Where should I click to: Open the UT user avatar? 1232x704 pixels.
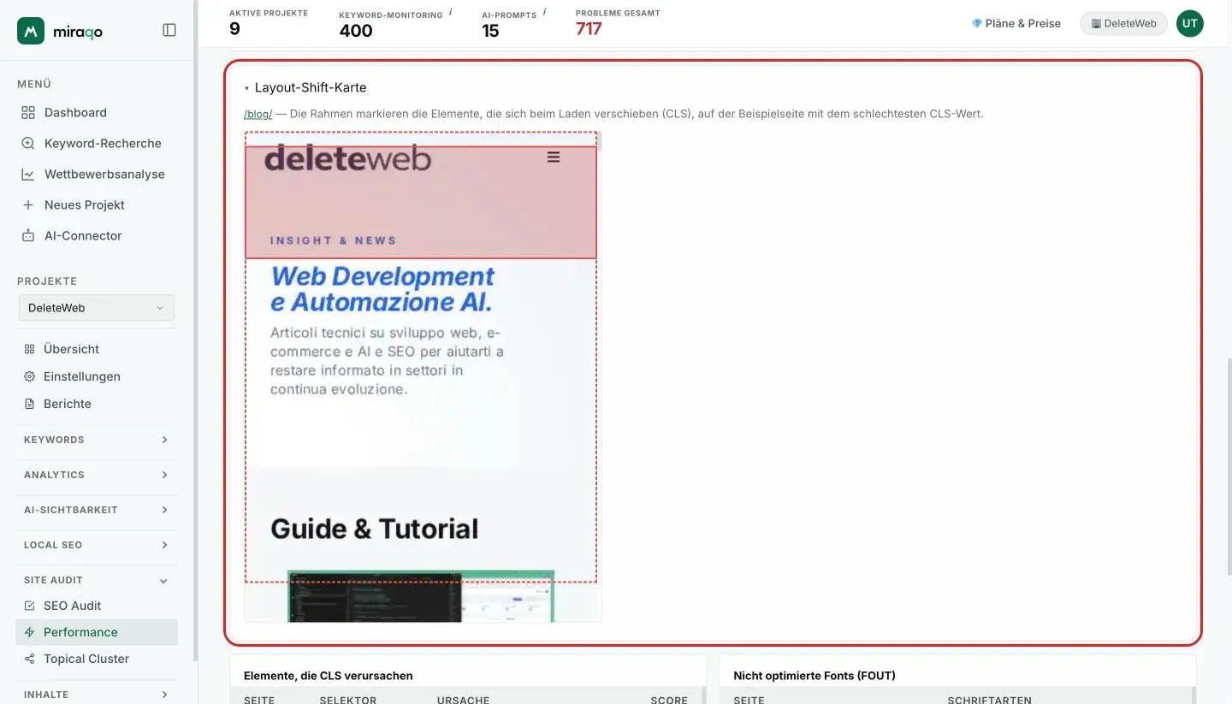pyautogui.click(x=1190, y=24)
